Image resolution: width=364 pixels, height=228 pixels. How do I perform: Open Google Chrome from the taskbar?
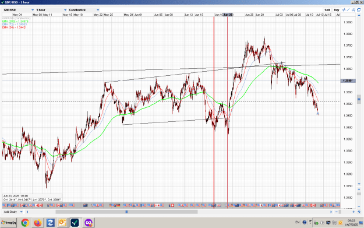coord(25,223)
